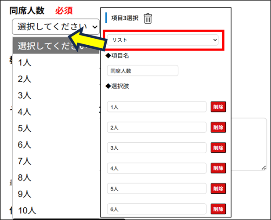Hit 削除 for the 5人 option
Viewport: 271px width, 220px height.
(x=218, y=188)
